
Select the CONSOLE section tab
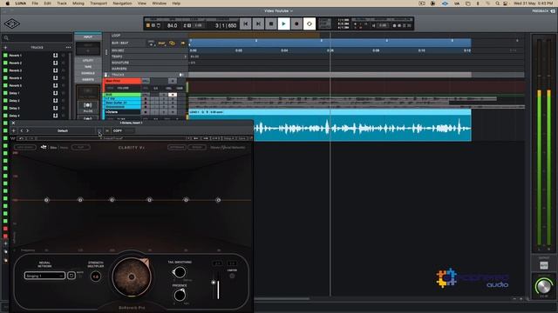[88, 73]
